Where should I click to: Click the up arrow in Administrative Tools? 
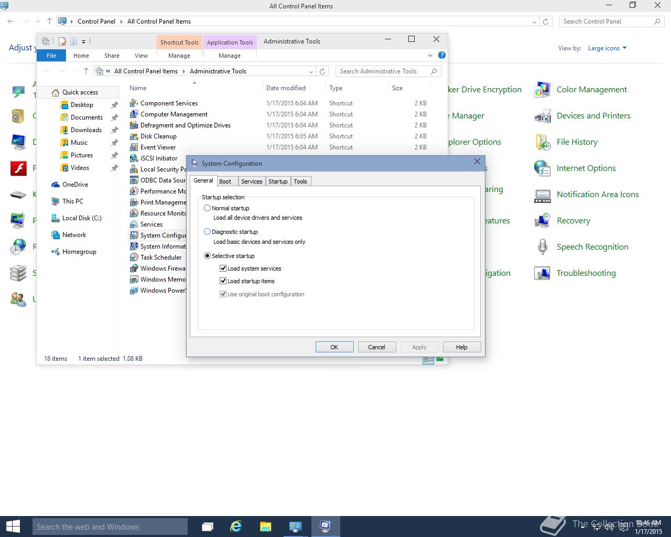pyautogui.click(x=86, y=71)
